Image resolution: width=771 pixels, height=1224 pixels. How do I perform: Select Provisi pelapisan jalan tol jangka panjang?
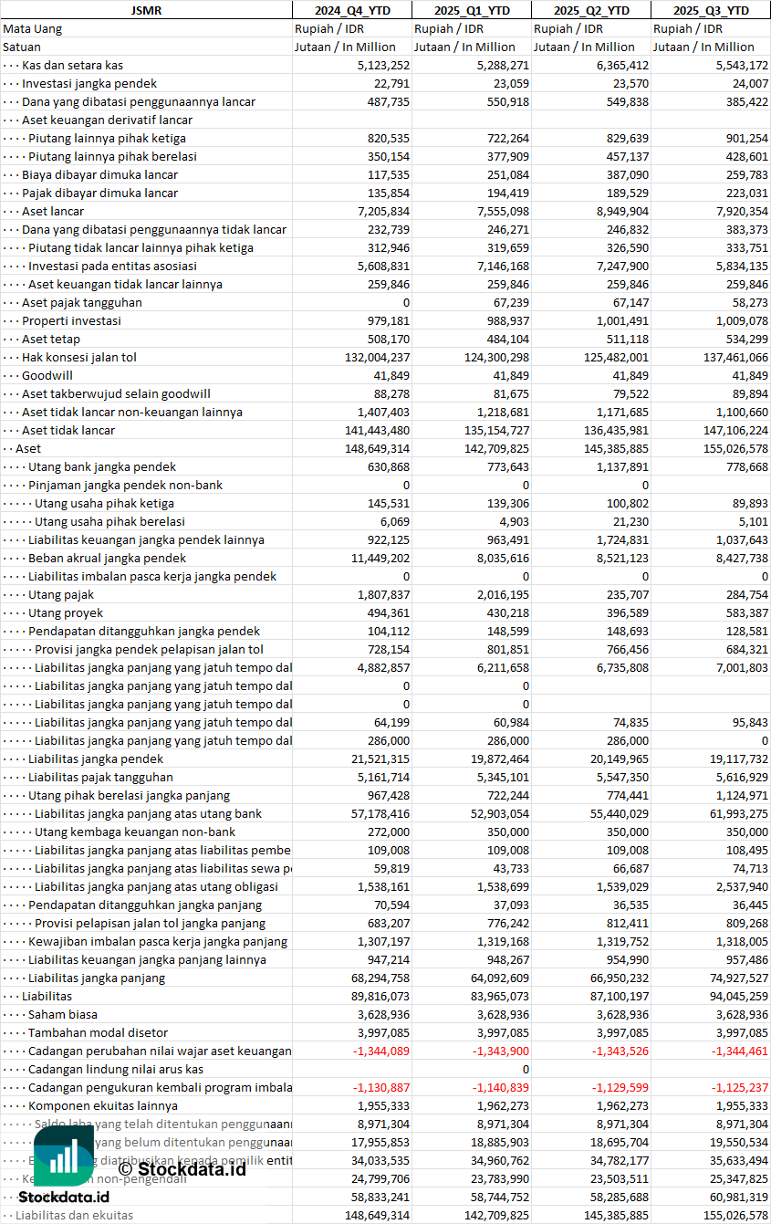pos(151,923)
